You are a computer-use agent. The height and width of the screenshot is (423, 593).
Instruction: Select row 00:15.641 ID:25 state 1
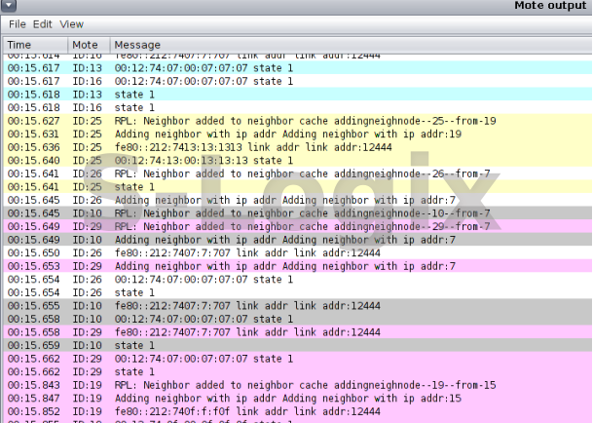pos(298,187)
